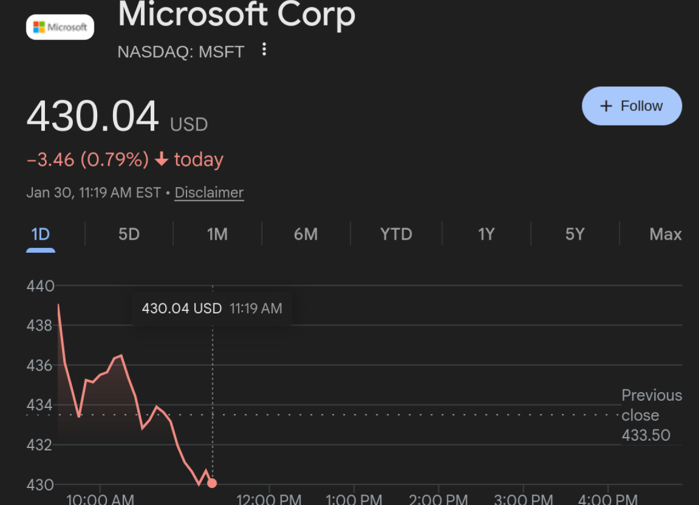Click the Microsoft logo thumbnail
The width and height of the screenshot is (699, 505).
[x=60, y=27]
